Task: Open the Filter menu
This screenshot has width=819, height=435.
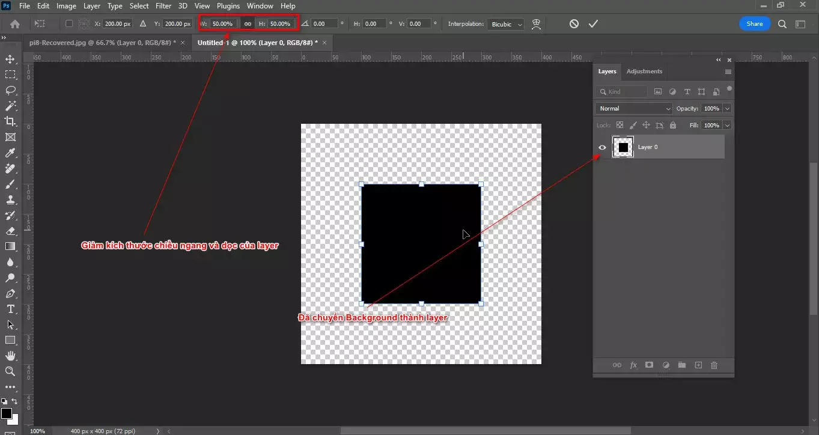Action: click(163, 5)
